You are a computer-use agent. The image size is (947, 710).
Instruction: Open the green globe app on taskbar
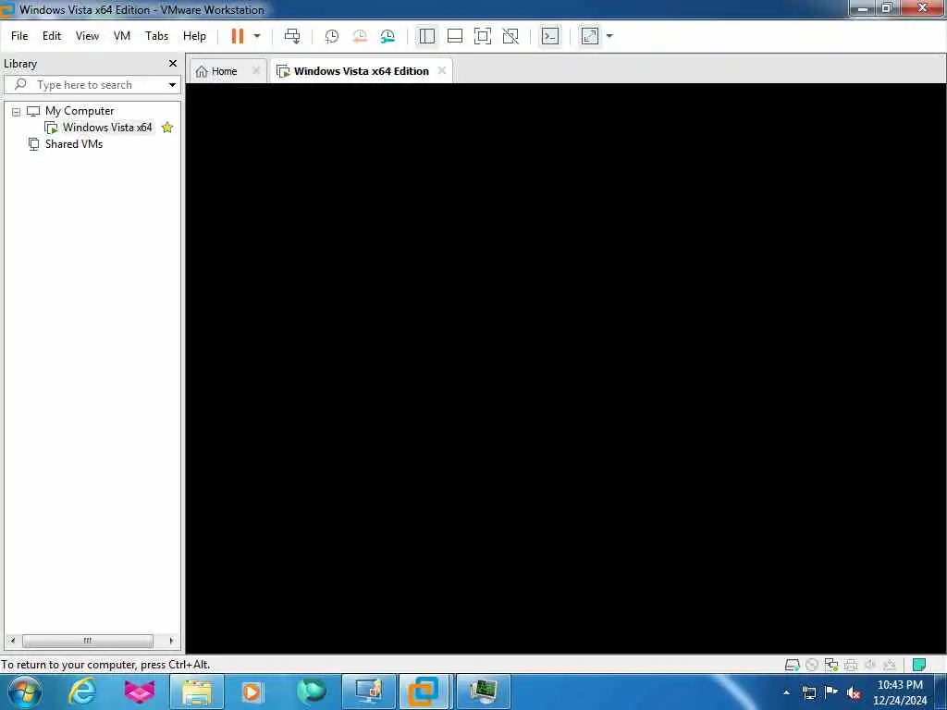[311, 692]
